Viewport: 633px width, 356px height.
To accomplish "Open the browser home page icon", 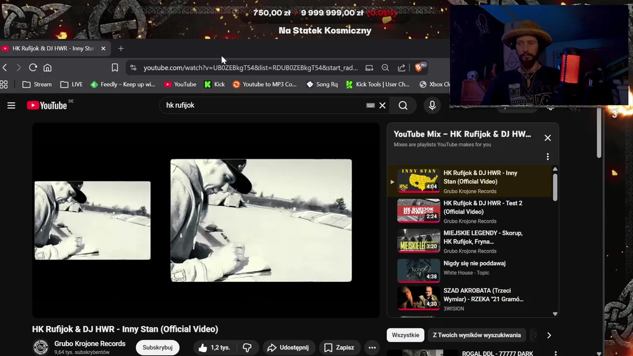I will tap(47, 68).
